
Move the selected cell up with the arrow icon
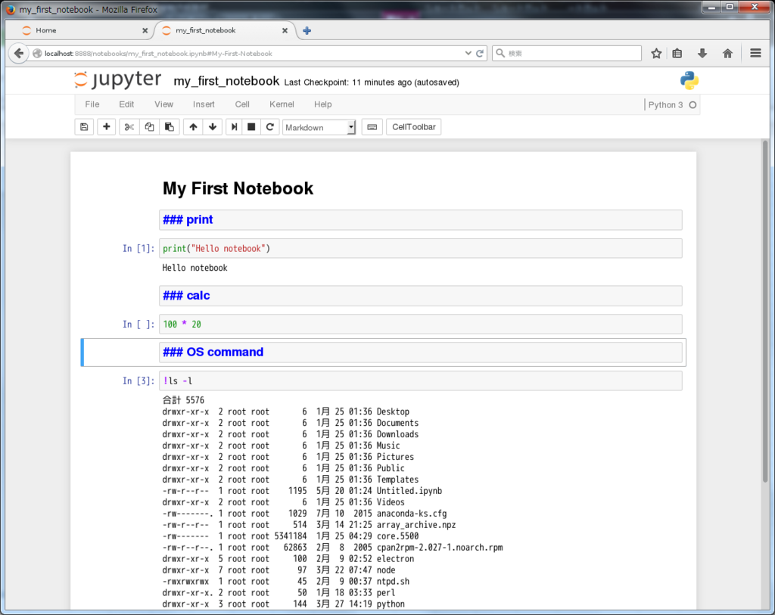(x=193, y=127)
